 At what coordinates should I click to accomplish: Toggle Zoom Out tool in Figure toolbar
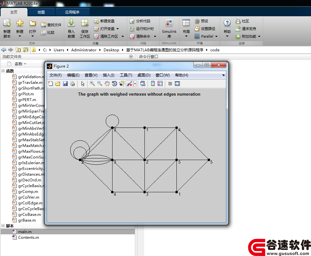pos(100,84)
